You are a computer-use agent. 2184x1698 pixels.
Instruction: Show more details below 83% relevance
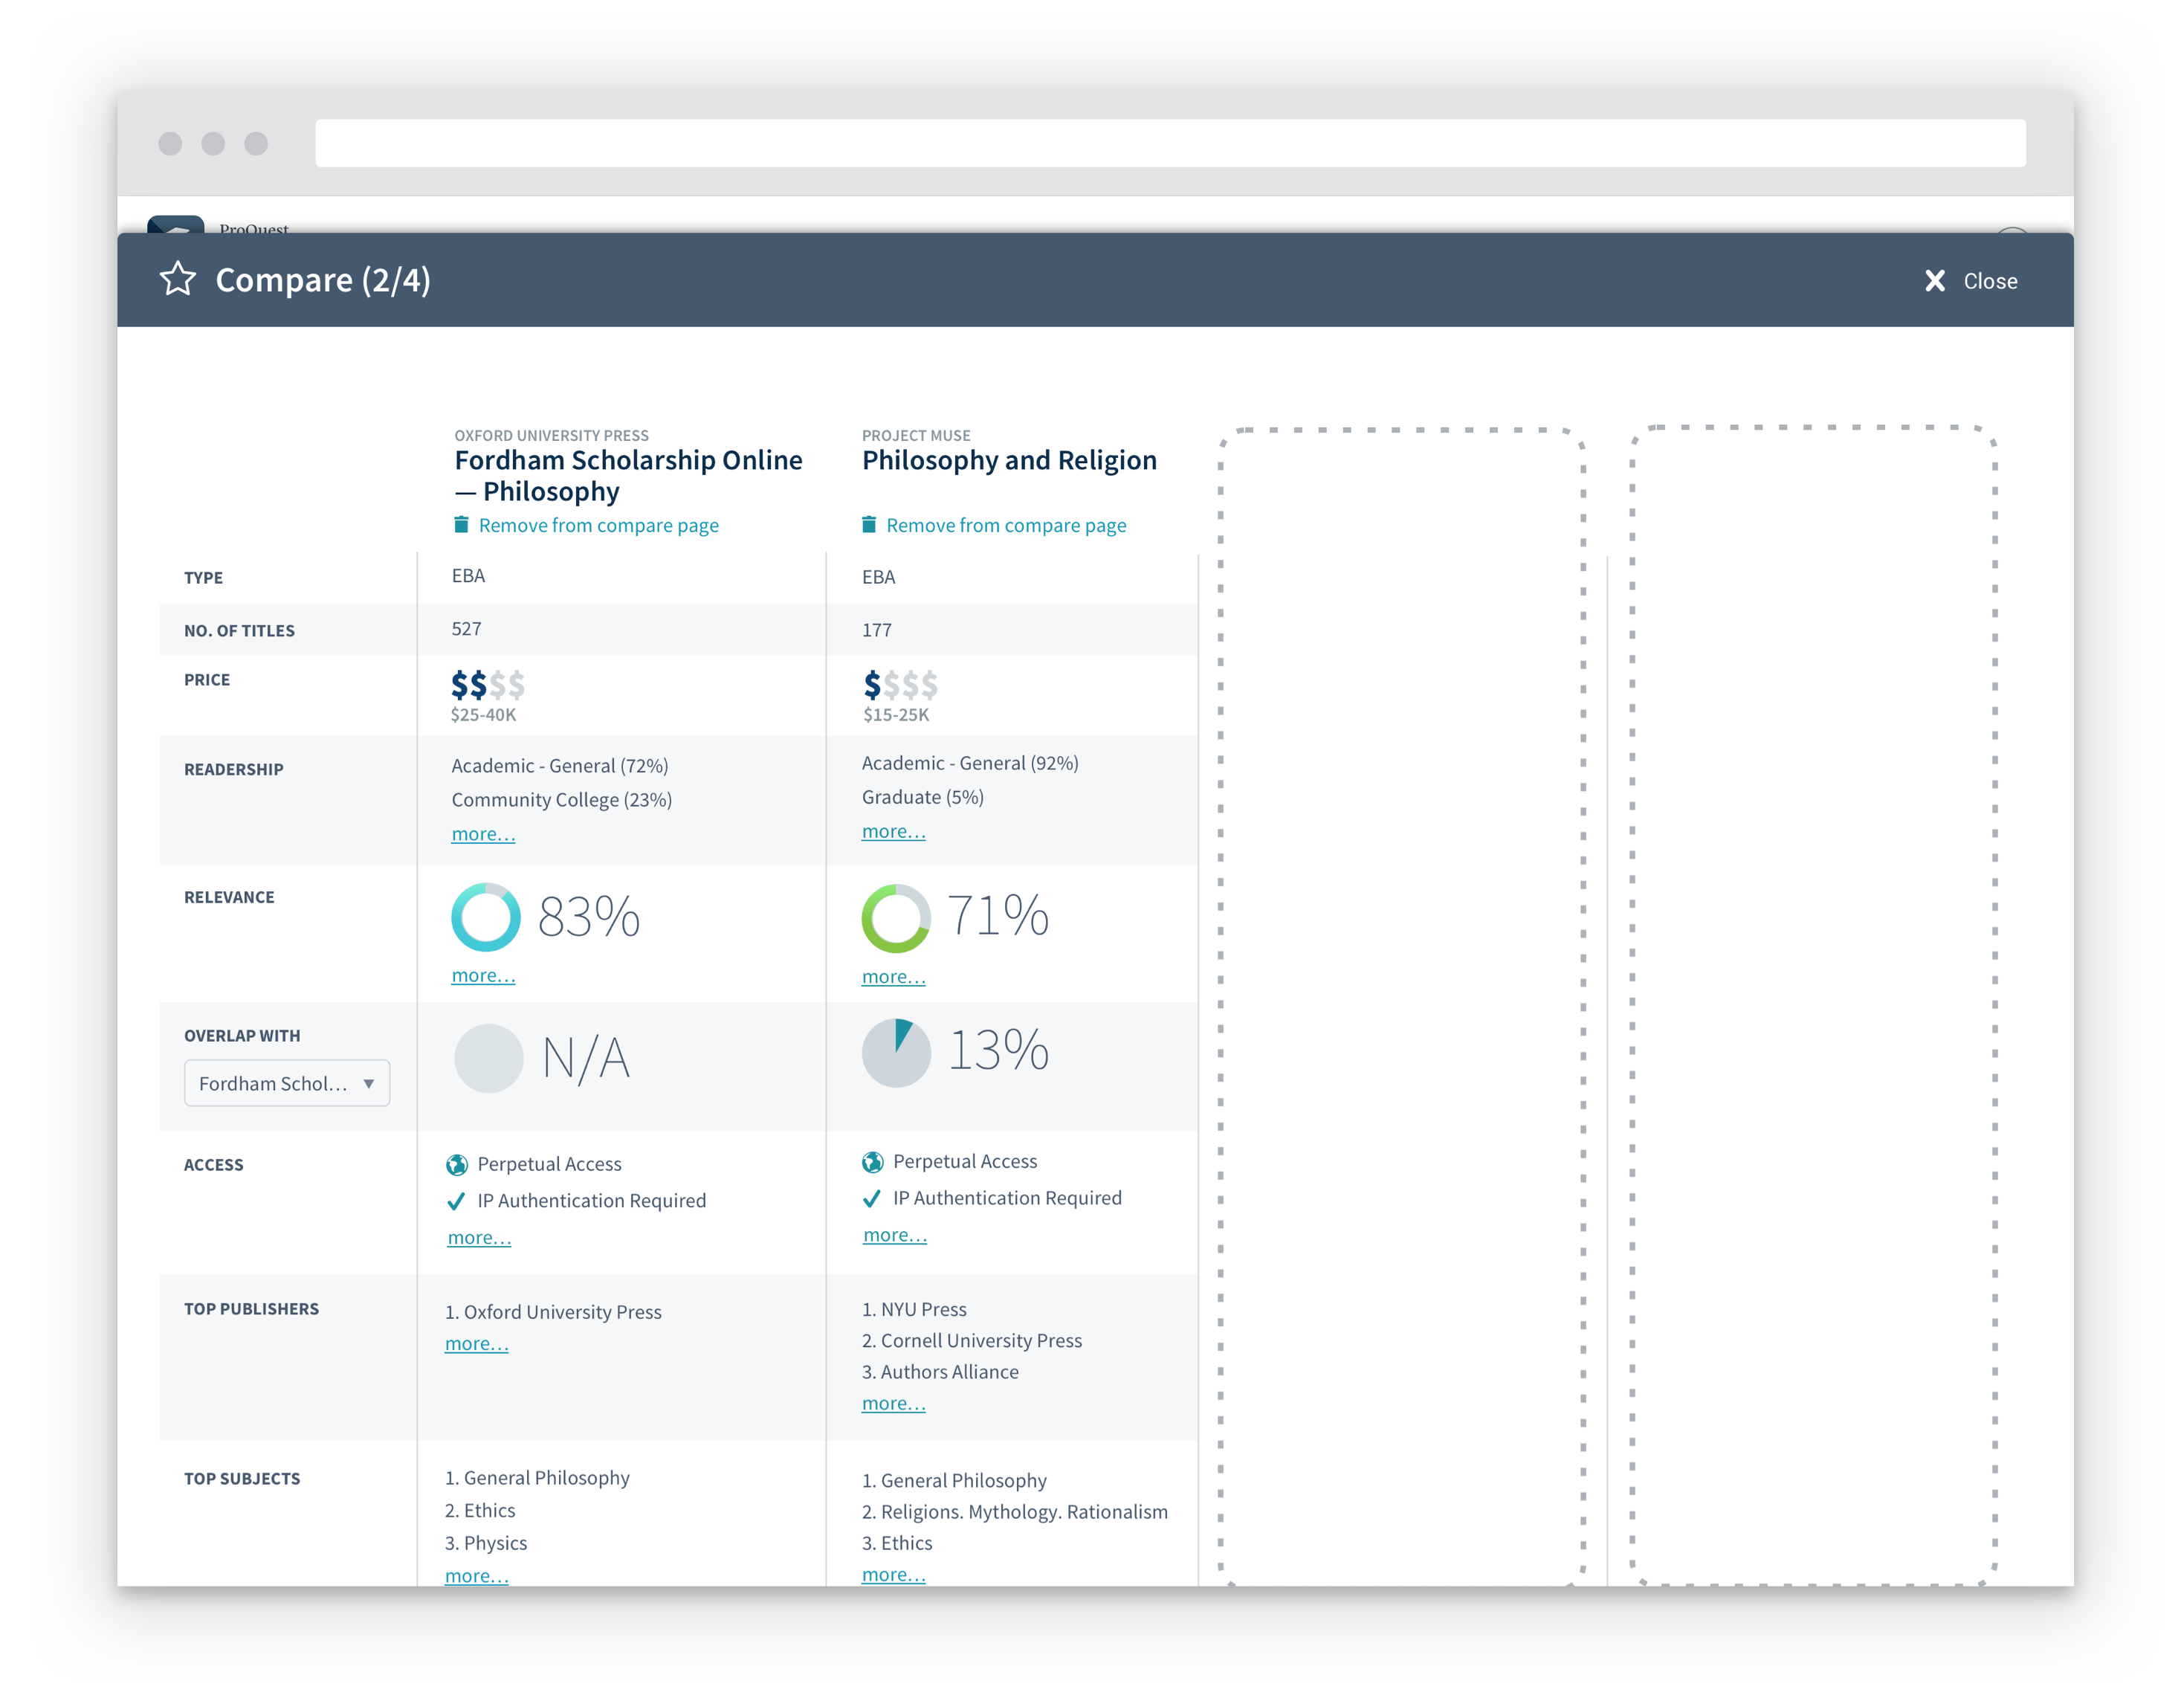pyautogui.click(x=483, y=975)
